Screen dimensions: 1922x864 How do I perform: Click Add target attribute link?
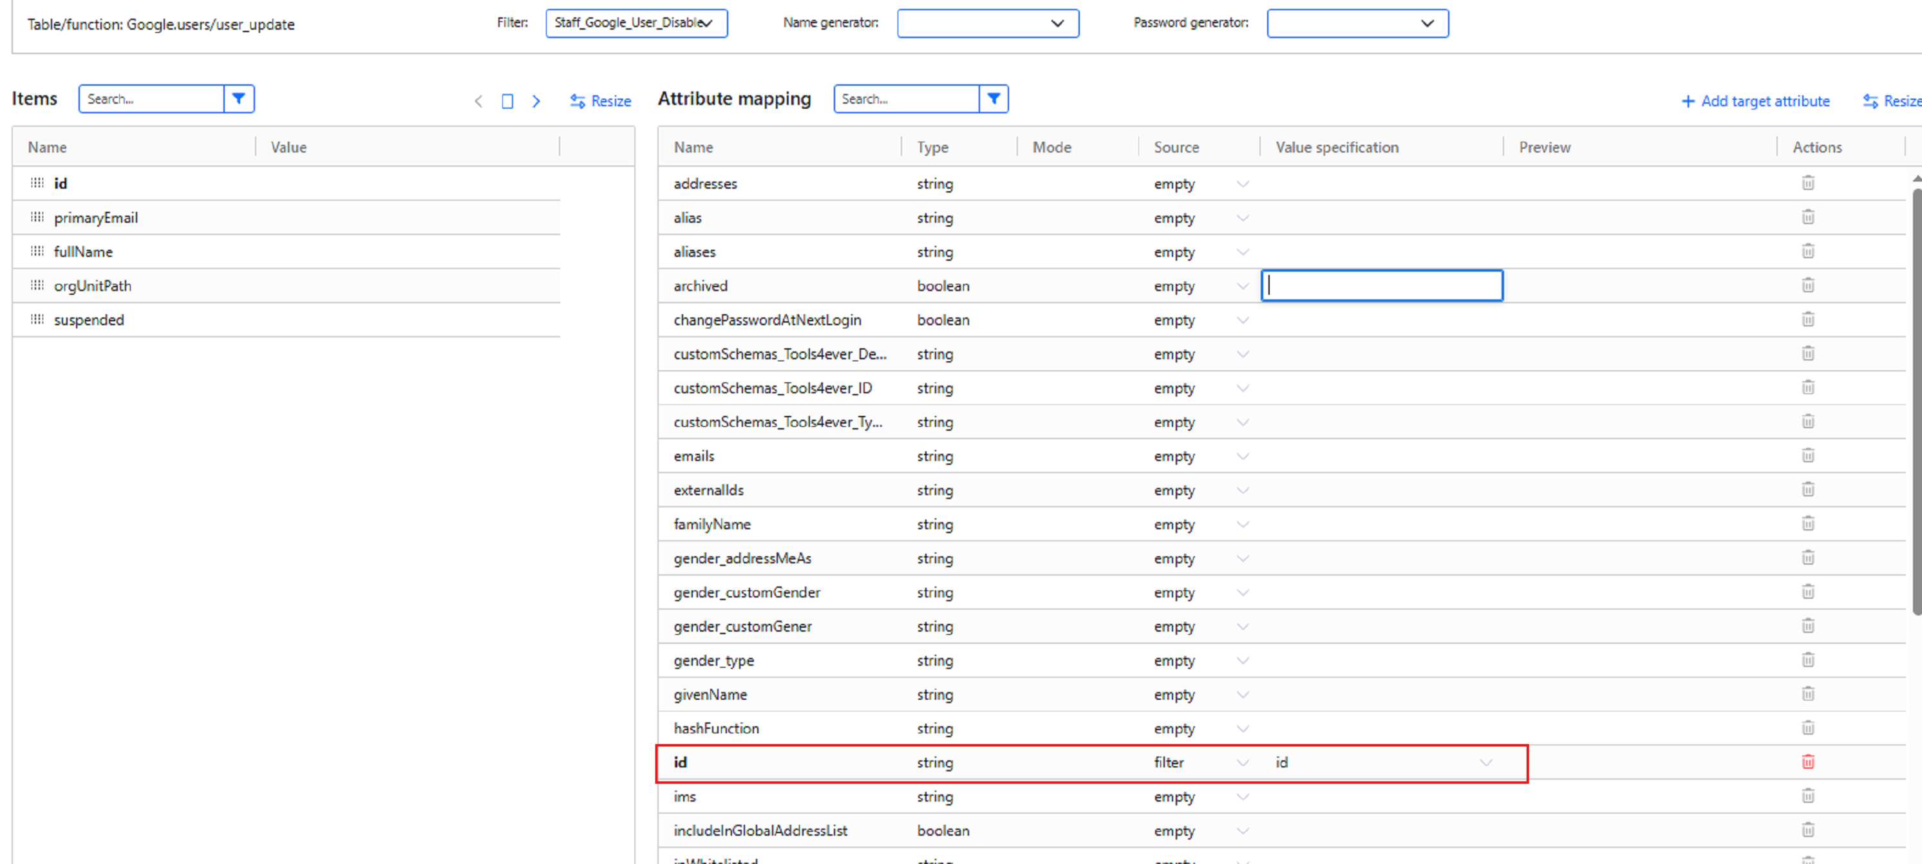click(1756, 100)
